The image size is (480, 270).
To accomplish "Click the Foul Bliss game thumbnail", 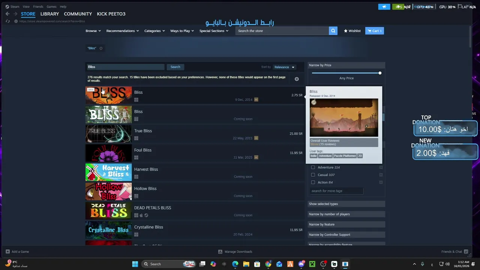I will pyautogui.click(x=108, y=153).
